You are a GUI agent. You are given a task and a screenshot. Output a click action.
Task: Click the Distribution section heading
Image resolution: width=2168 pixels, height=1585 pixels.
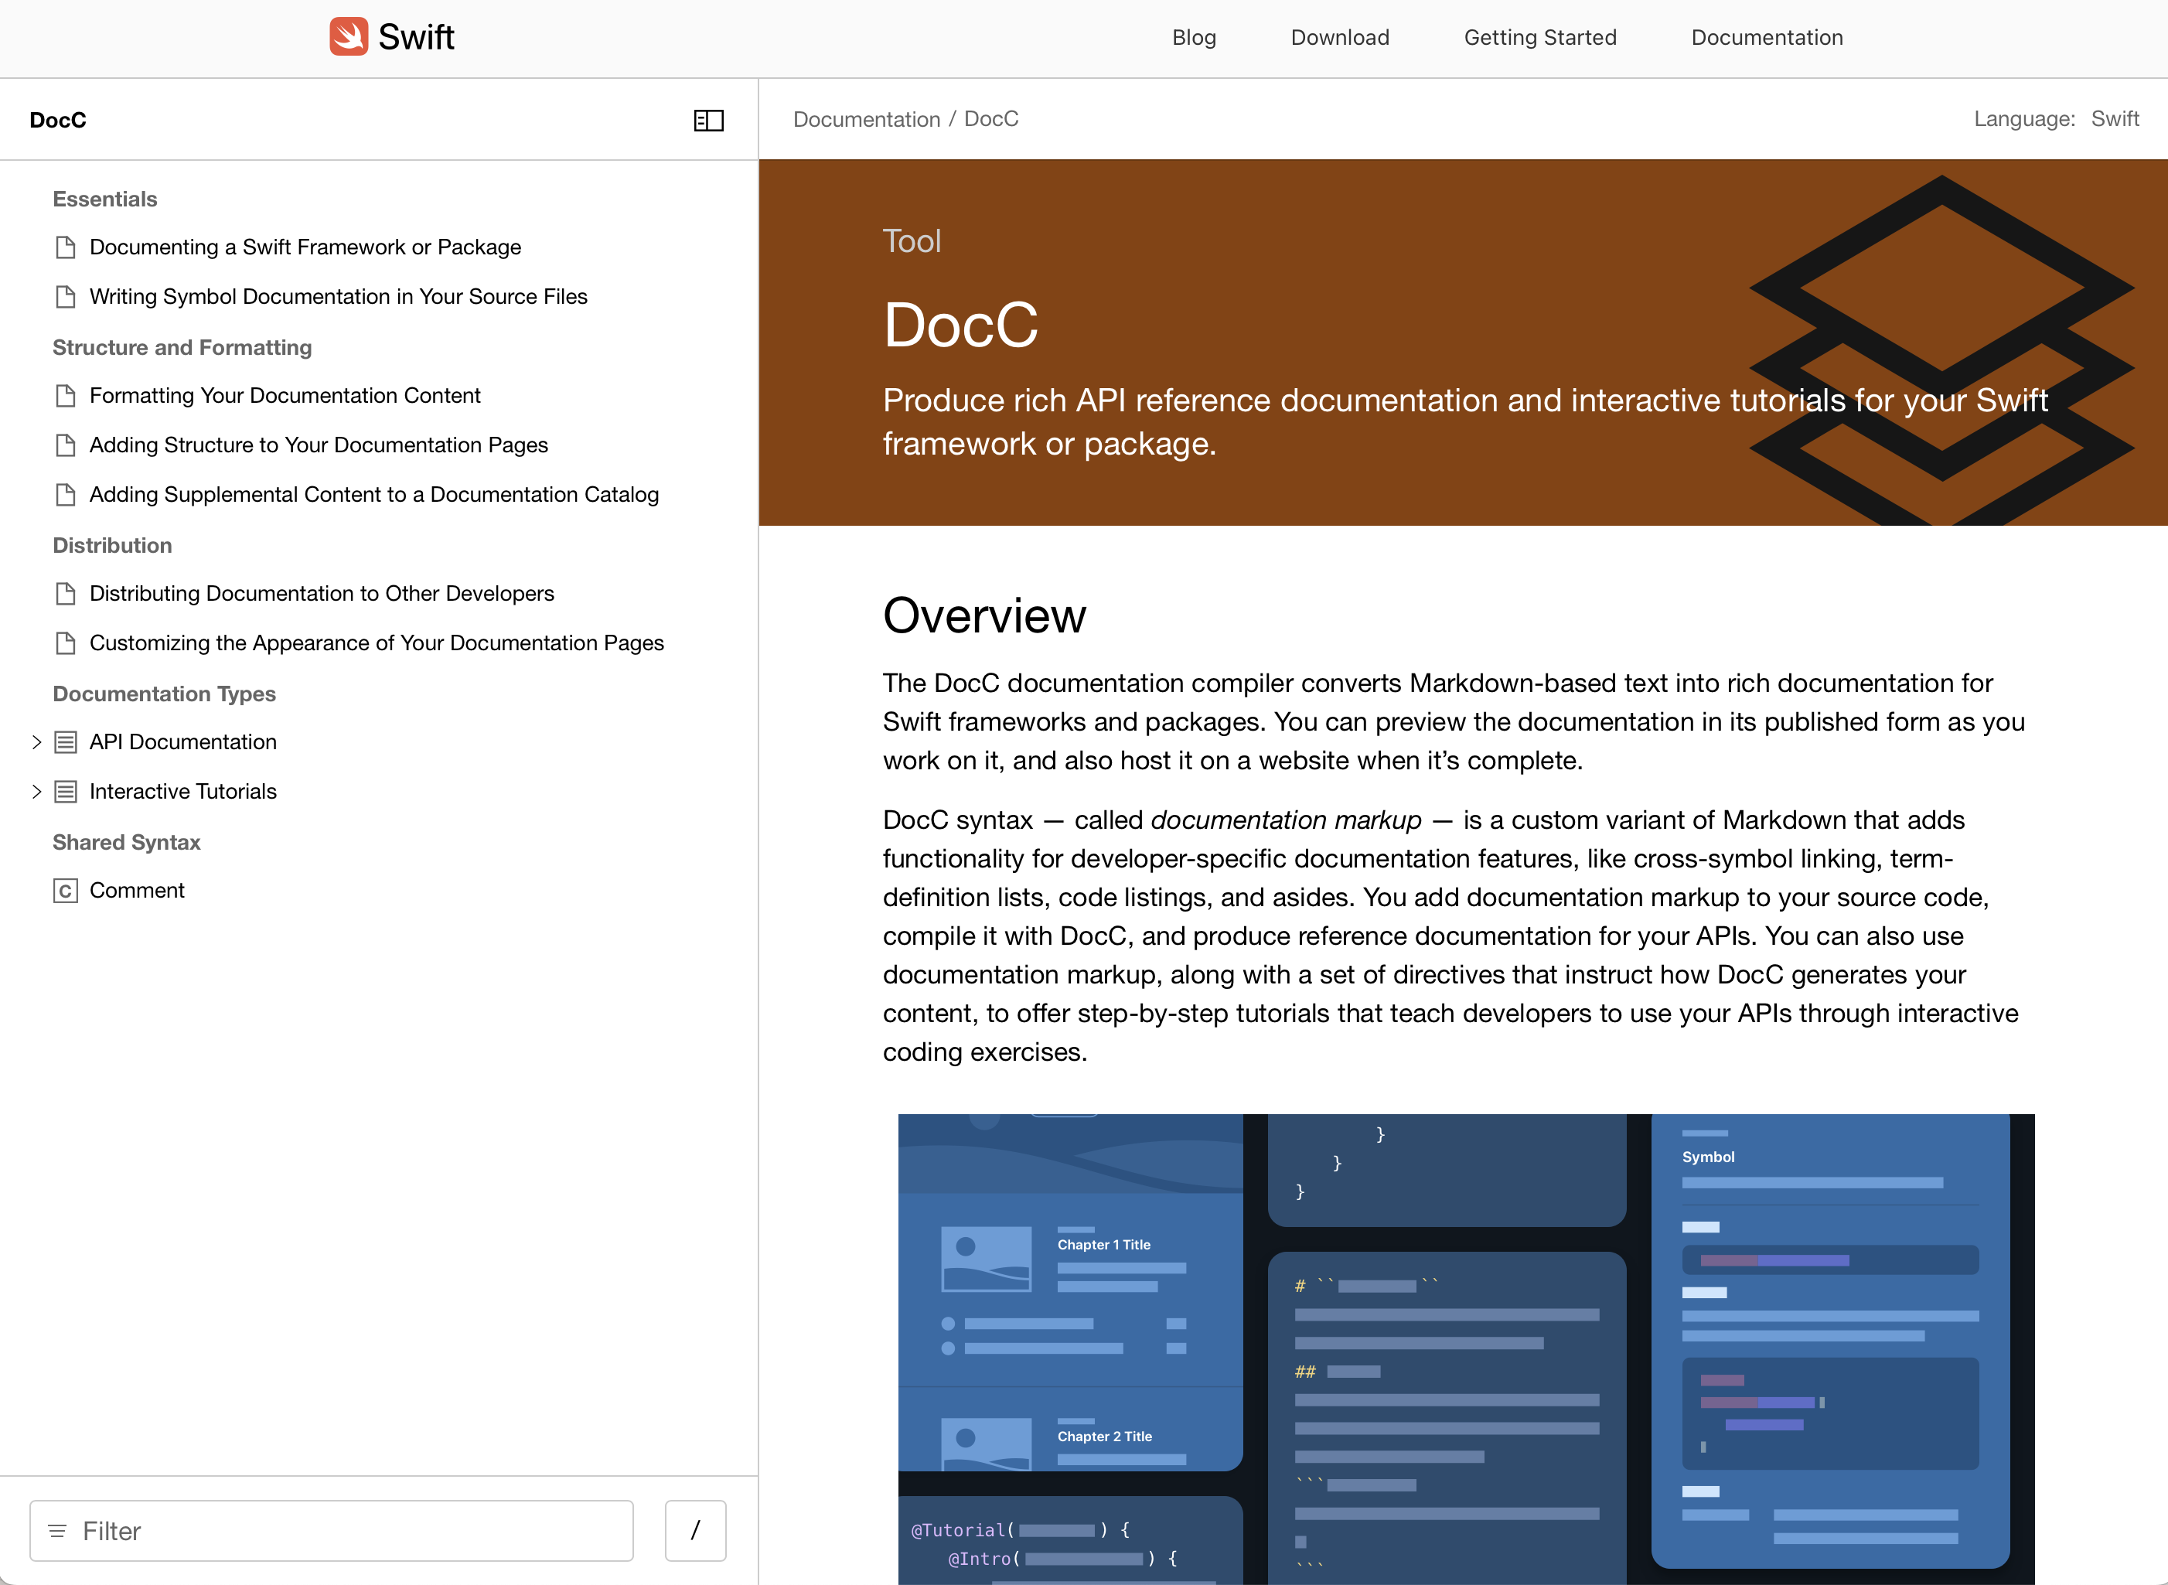pyautogui.click(x=112, y=545)
